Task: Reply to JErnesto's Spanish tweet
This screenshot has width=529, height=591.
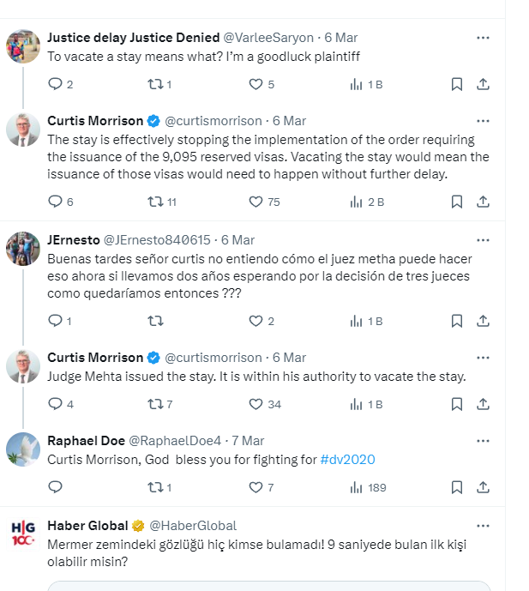Action: pos(55,321)
